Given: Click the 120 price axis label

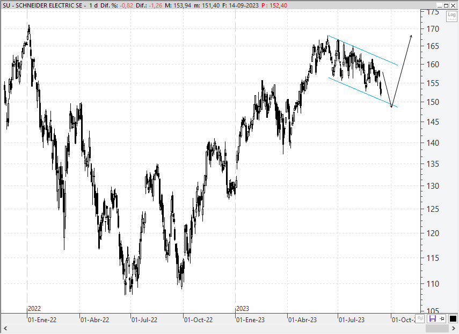Looking at the screenshot, I should pyautogui.click(x=433, y=233).
